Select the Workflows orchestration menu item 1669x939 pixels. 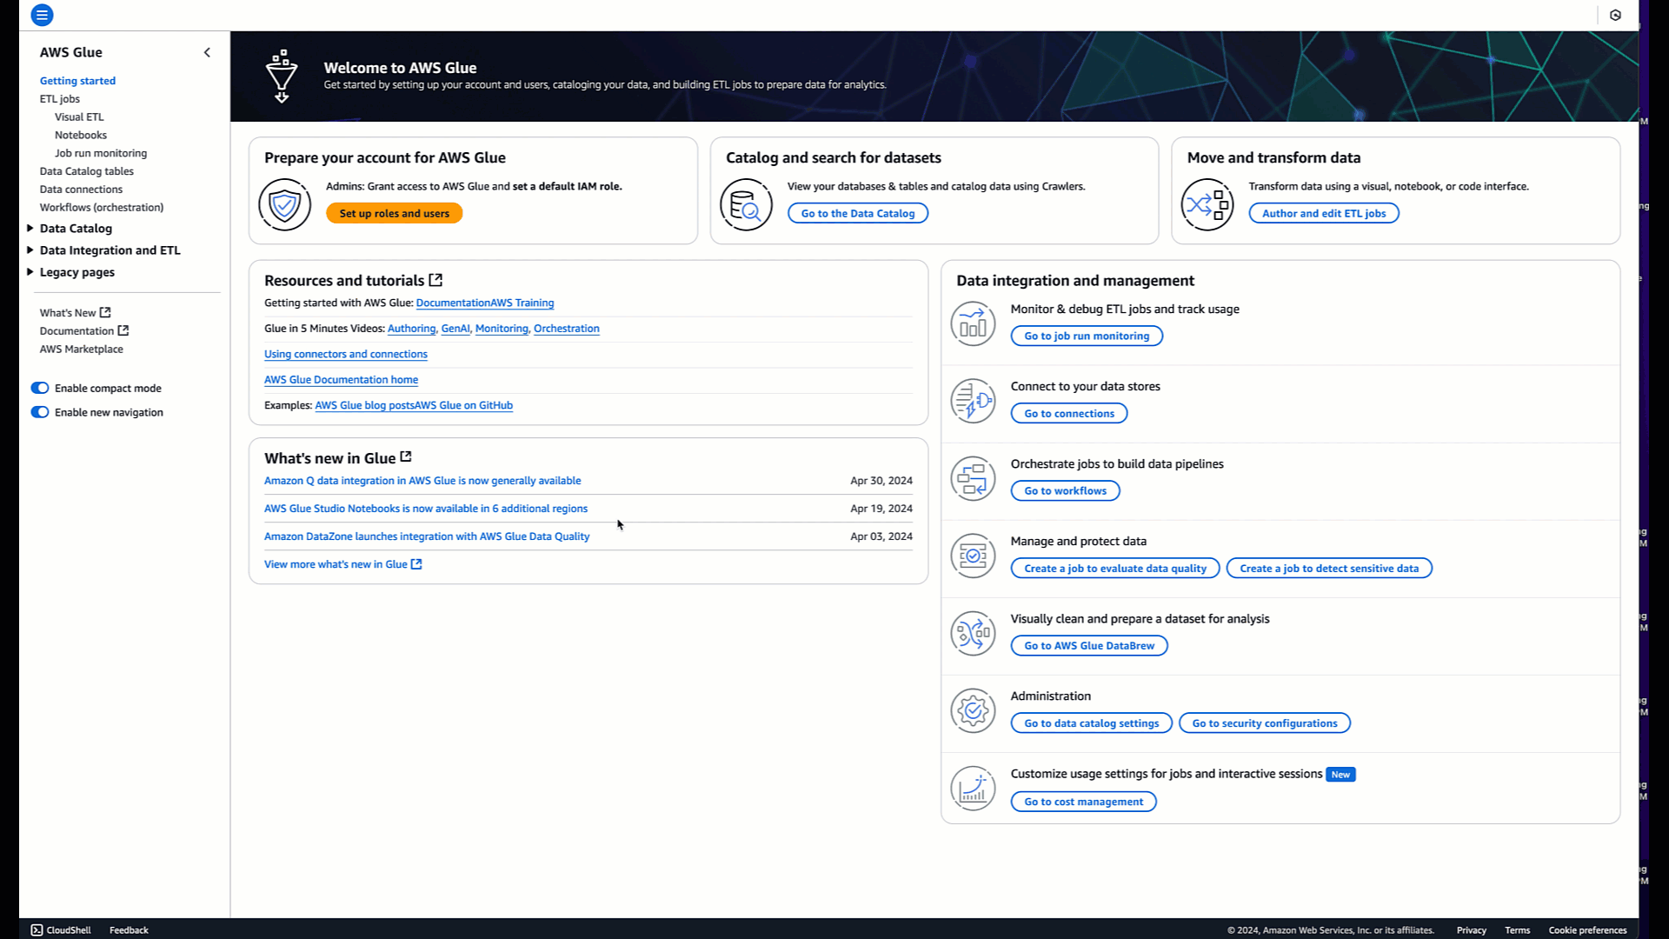point(101,208)
